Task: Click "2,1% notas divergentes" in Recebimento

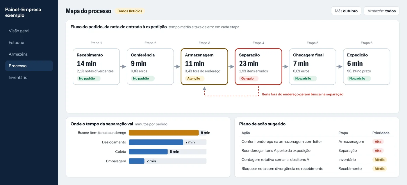Action: click(95, 71)
